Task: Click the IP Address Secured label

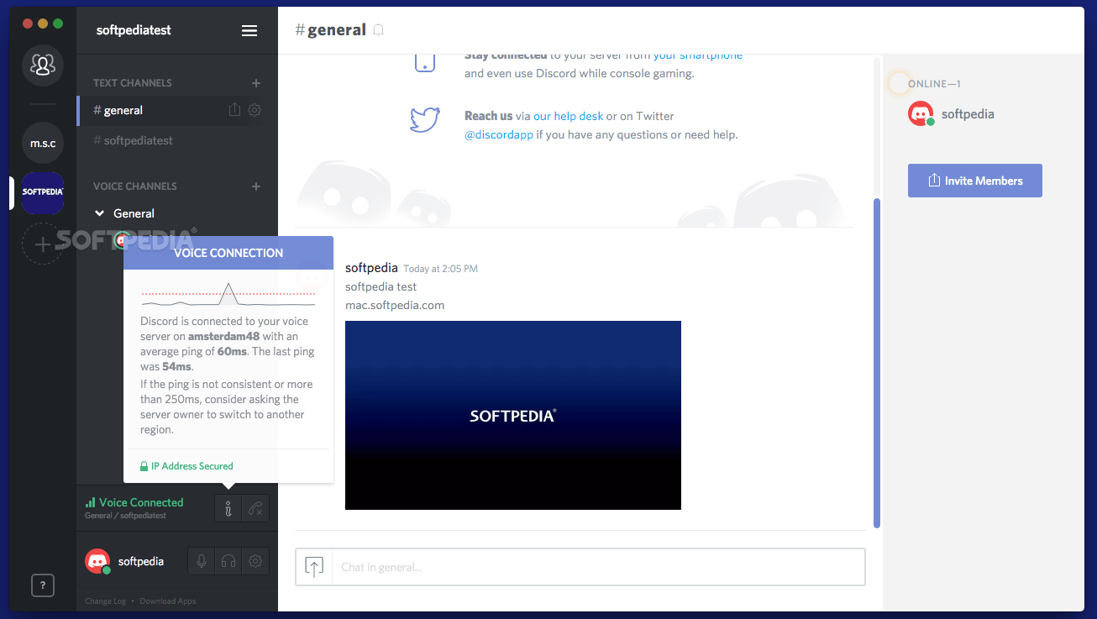Action: point(186,466)
